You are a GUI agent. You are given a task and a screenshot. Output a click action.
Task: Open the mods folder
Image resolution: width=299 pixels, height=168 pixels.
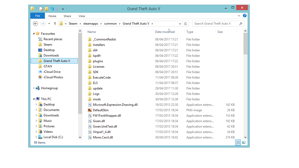(x=97, y=99)
